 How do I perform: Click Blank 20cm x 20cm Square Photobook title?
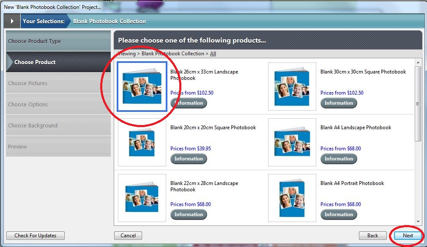pyautogui.click(x=213, y=128)
